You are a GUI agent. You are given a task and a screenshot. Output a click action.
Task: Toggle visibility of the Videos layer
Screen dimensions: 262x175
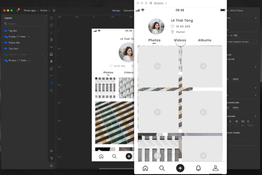[x=43, y=55]
